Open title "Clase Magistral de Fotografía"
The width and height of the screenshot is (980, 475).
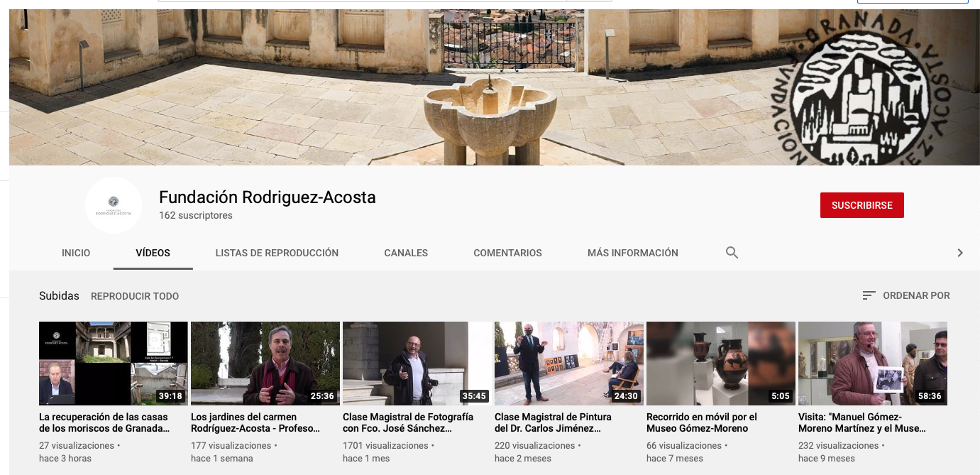pos(408,422)
